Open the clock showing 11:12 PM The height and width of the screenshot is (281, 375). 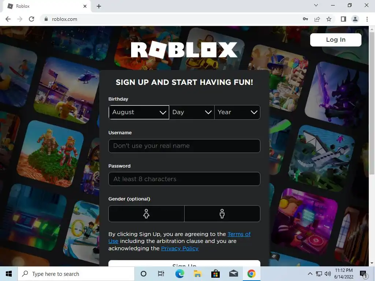(344, 274)
